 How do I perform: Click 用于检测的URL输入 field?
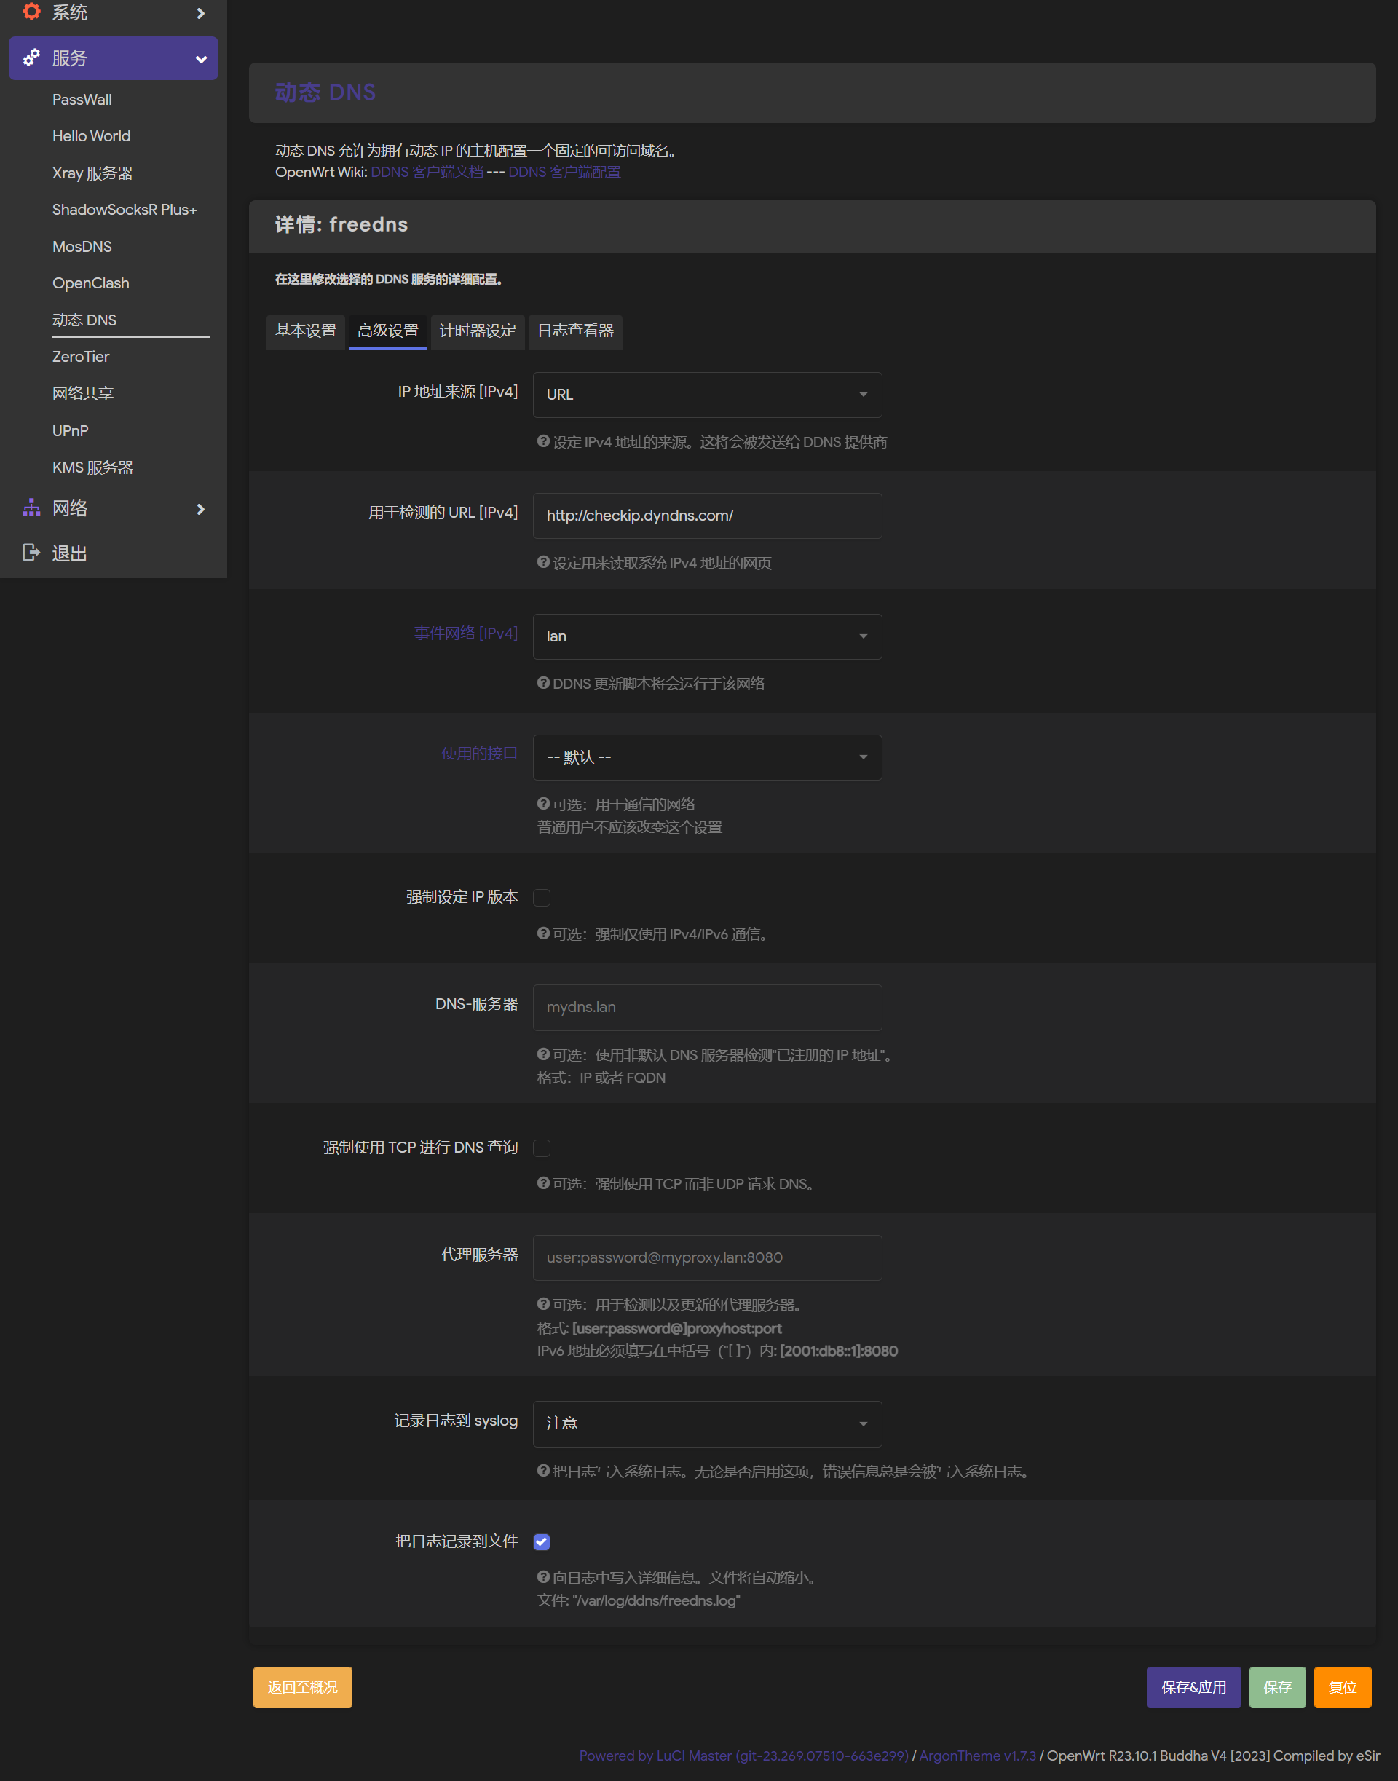(707, 515)
